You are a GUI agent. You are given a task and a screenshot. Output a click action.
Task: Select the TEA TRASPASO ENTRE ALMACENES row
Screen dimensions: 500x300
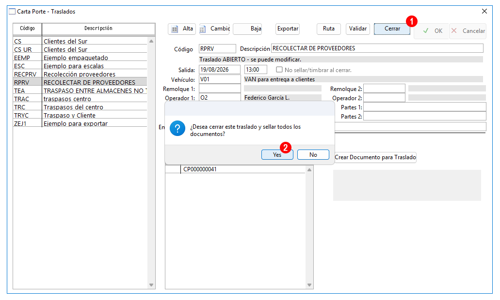coord(80,90)
